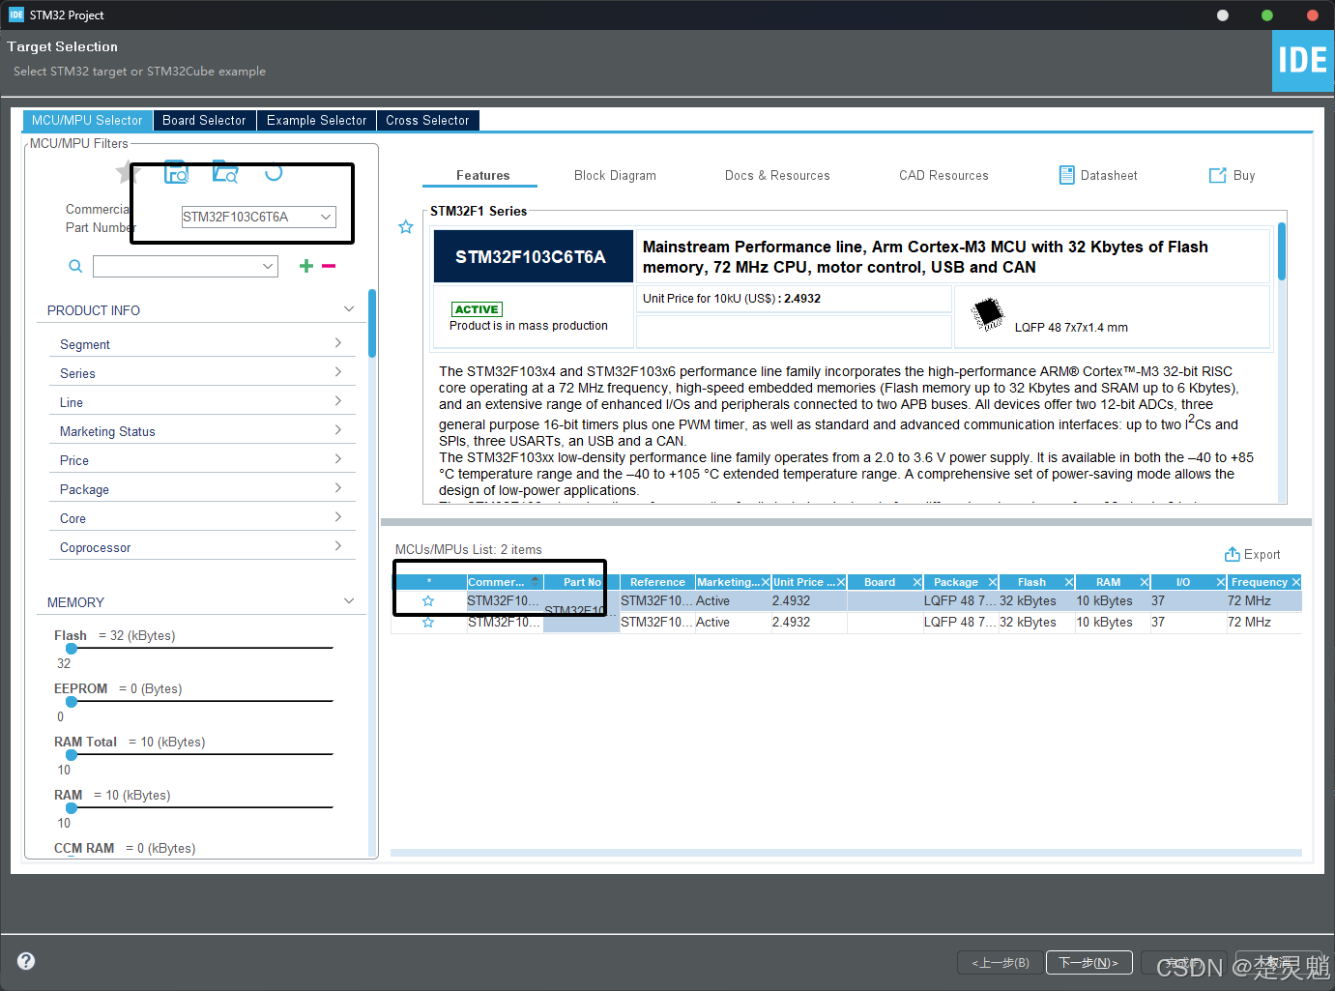Remove the Unit Price column with its X
Image resolution: width=1335 pixels, height=991 pixels.
click(x=841, y=582)
